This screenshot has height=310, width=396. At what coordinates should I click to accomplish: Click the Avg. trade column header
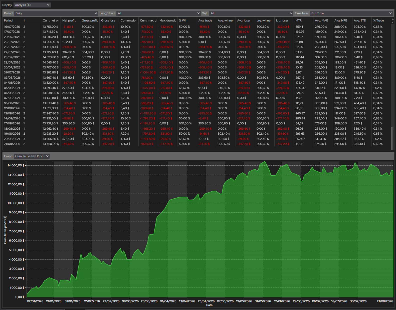(x=207, y=20)
